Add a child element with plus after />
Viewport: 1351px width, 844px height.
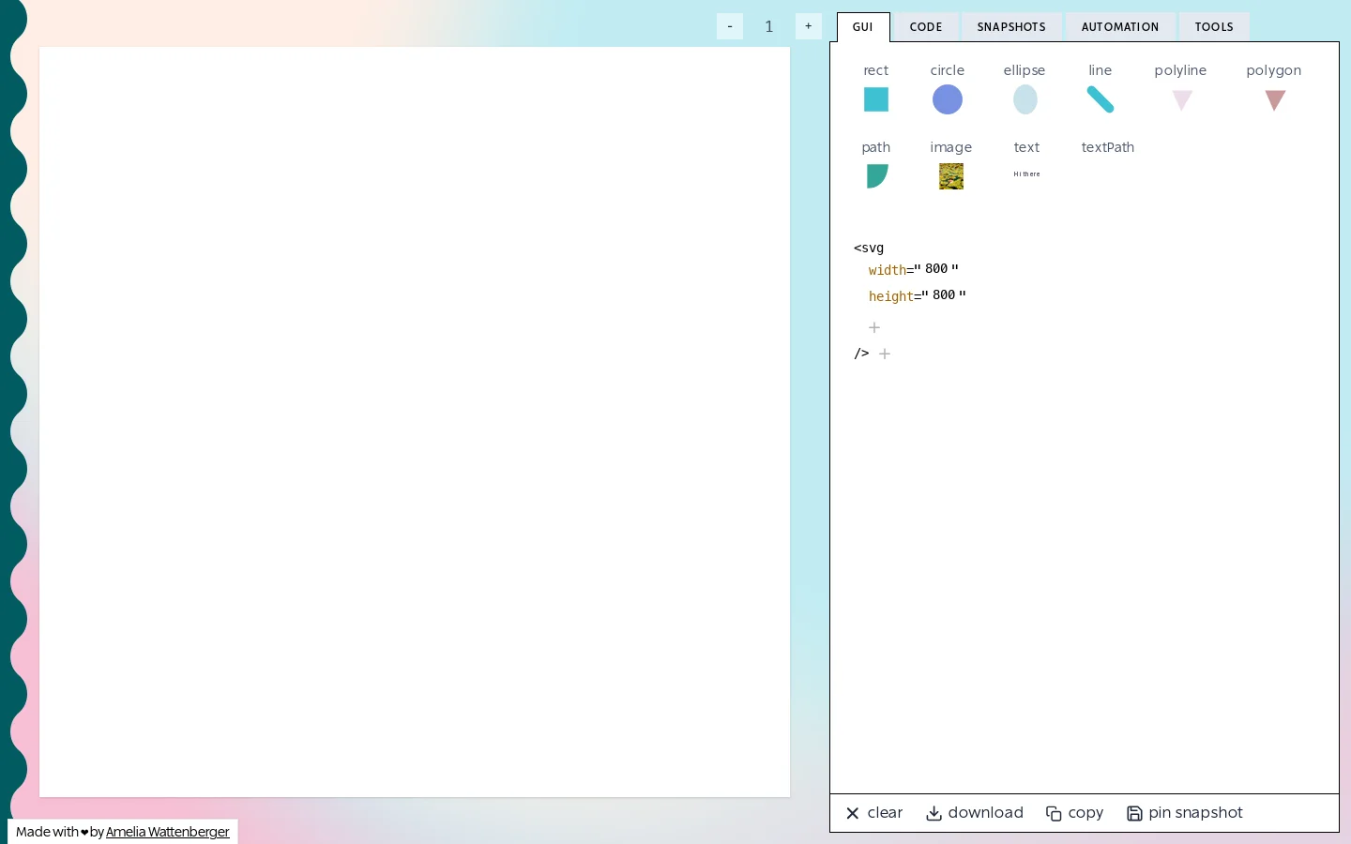[885, 354]
